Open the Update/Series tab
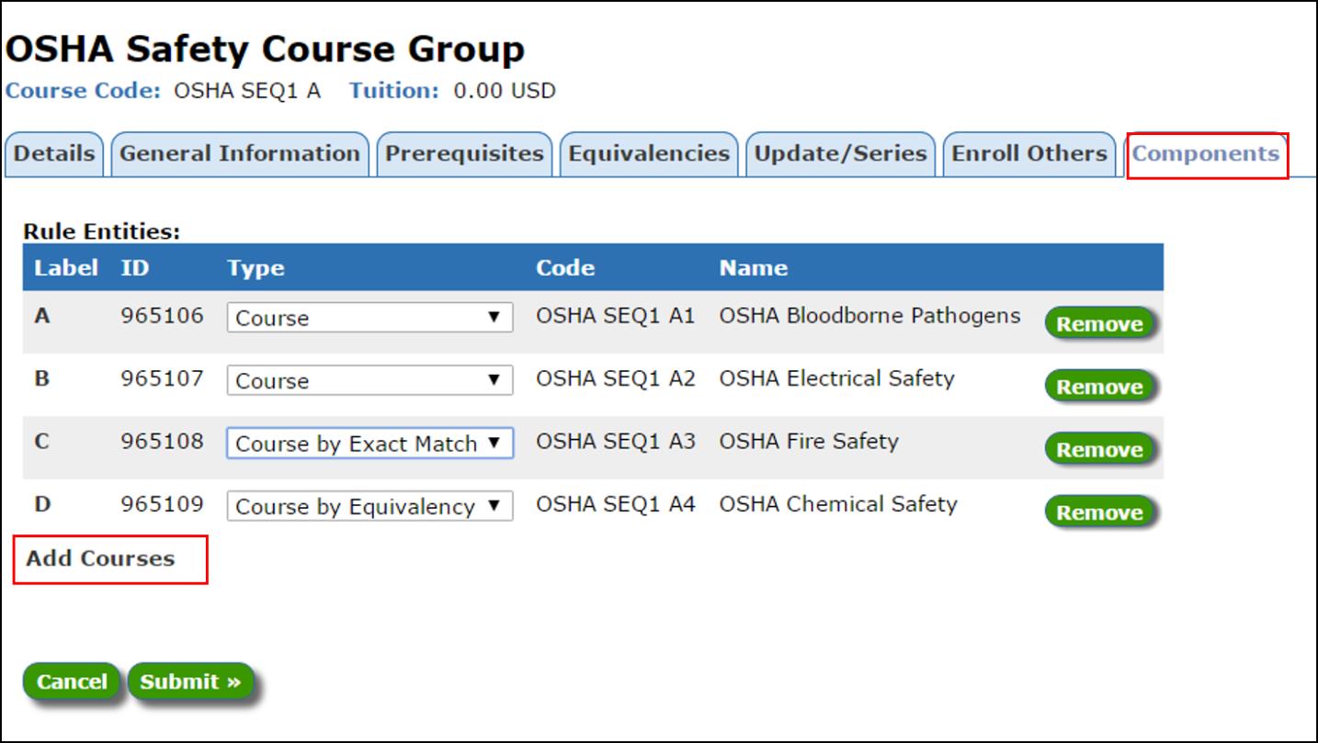This screenshot has height=743, width=1318. [840, 154]
